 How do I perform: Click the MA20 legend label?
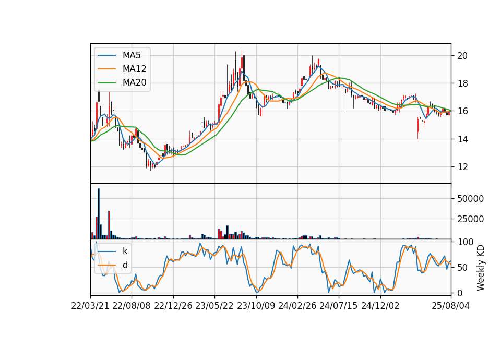[x=134, y=82]
